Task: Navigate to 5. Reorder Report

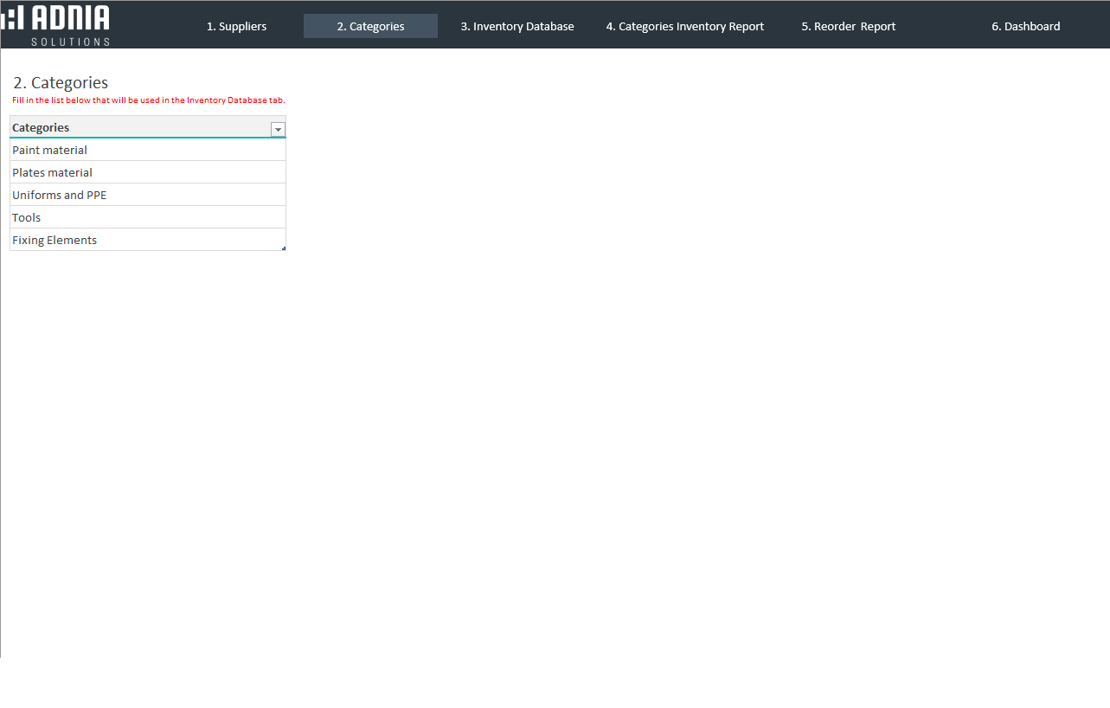Action: 848,27
